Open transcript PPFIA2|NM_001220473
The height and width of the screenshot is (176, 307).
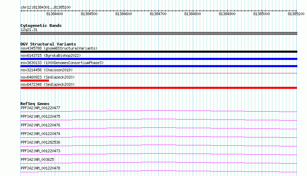click(40, 151)
